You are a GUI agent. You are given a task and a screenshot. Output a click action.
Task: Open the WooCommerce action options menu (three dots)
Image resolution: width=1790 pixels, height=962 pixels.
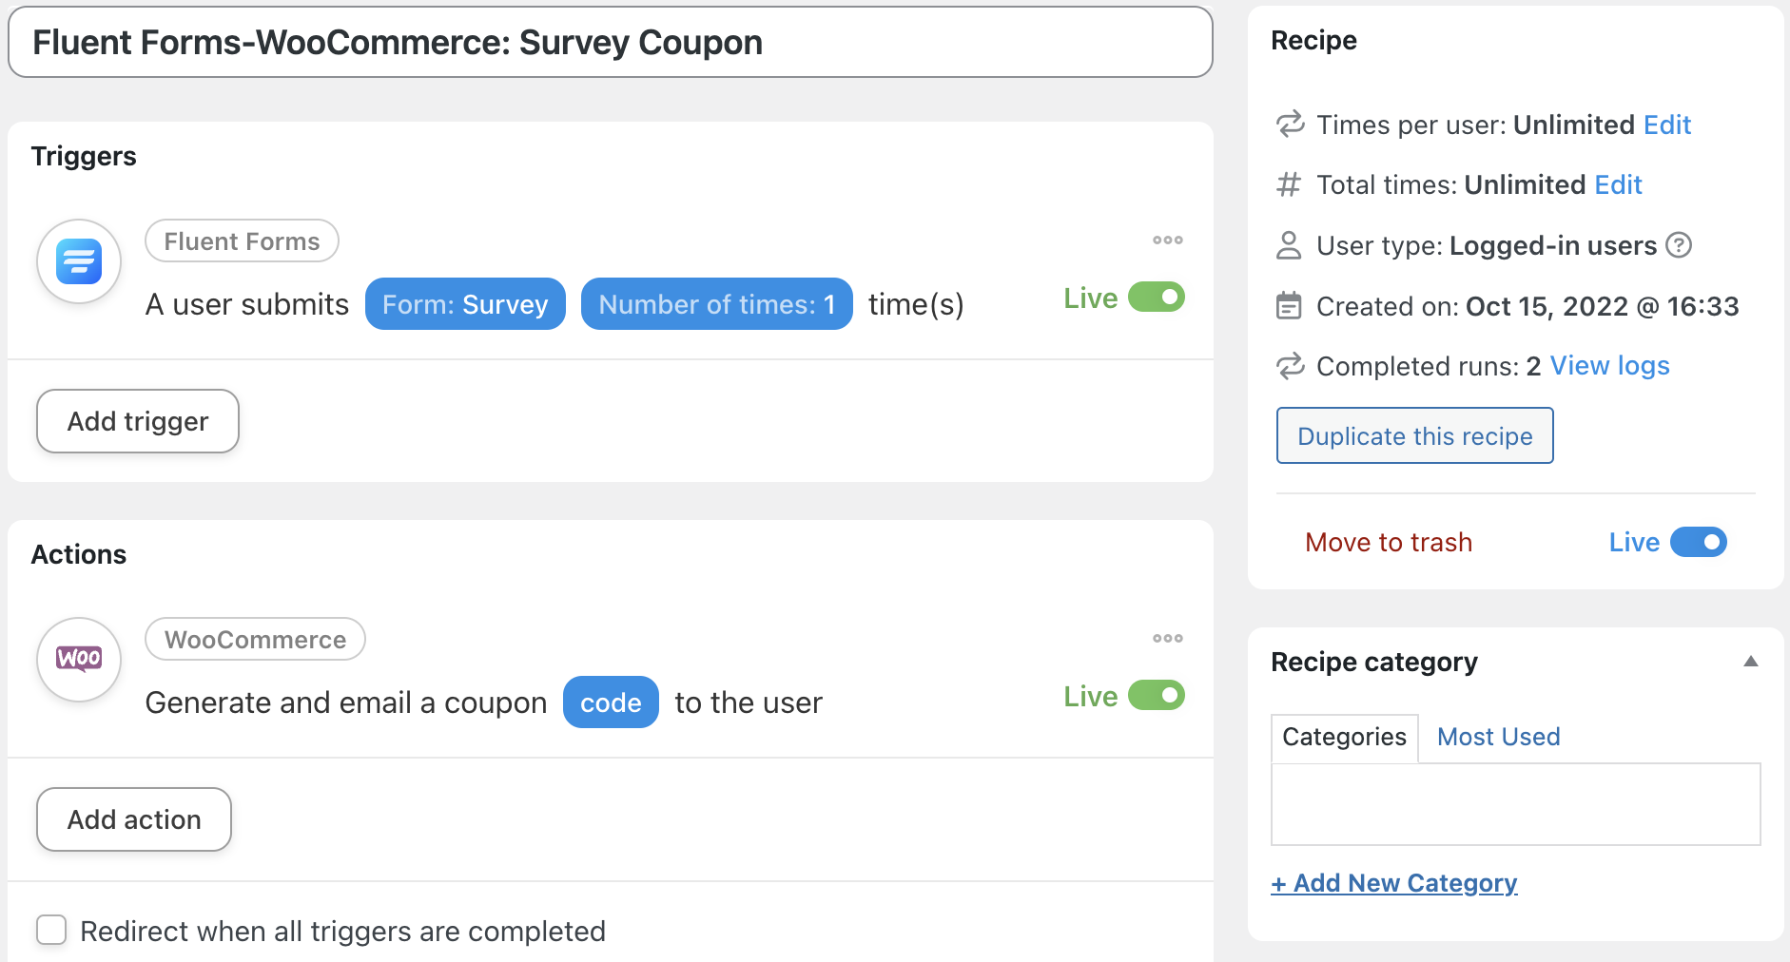[x=1168, y=639]
